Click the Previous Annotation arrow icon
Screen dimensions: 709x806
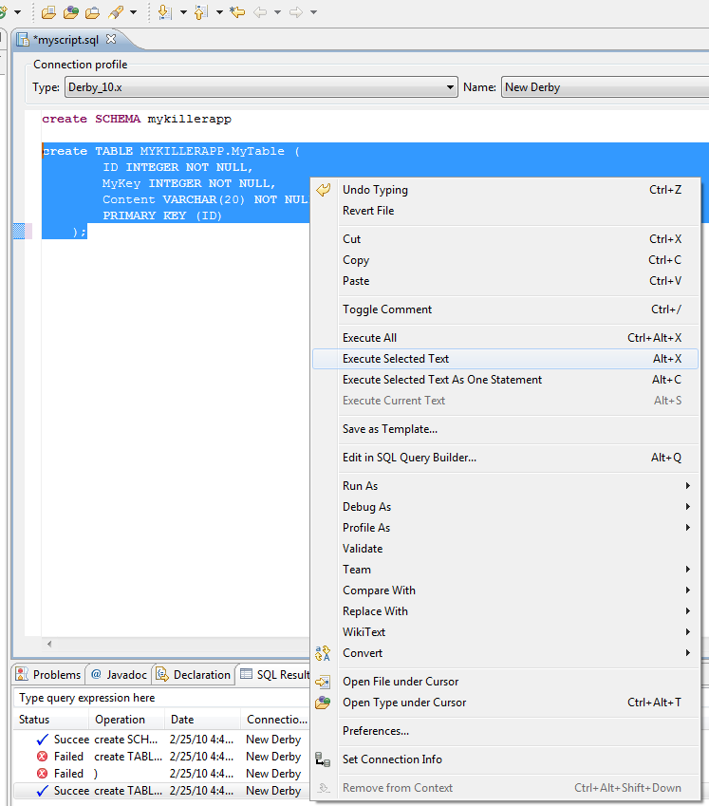(x=200, y=12)
